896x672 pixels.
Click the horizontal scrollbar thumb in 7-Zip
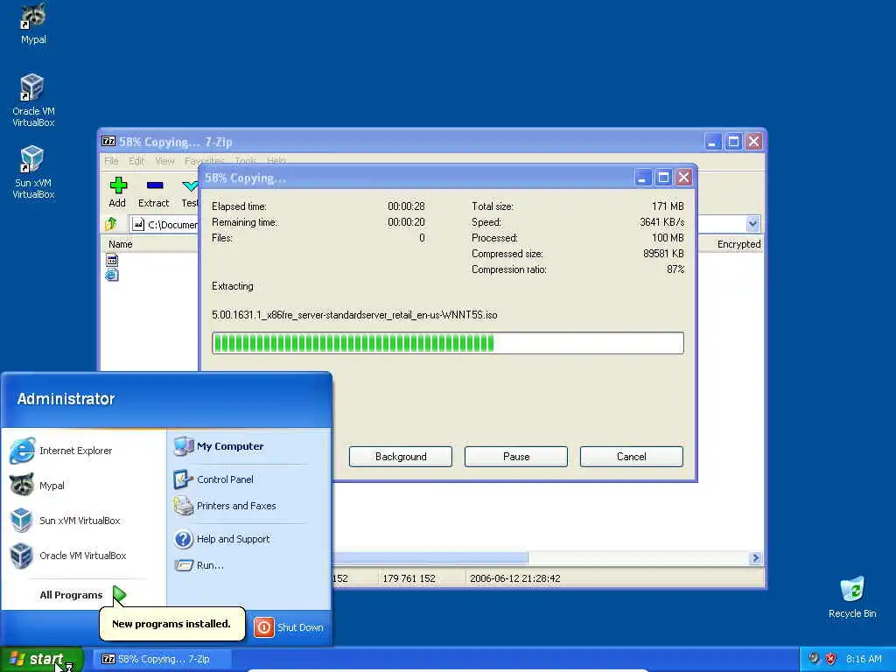(x=430, y=557)
